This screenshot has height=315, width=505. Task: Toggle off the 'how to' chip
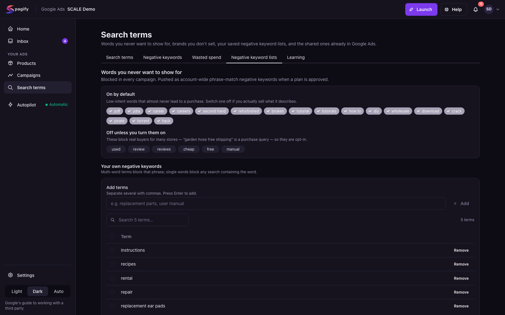click(x=353, y=111)
